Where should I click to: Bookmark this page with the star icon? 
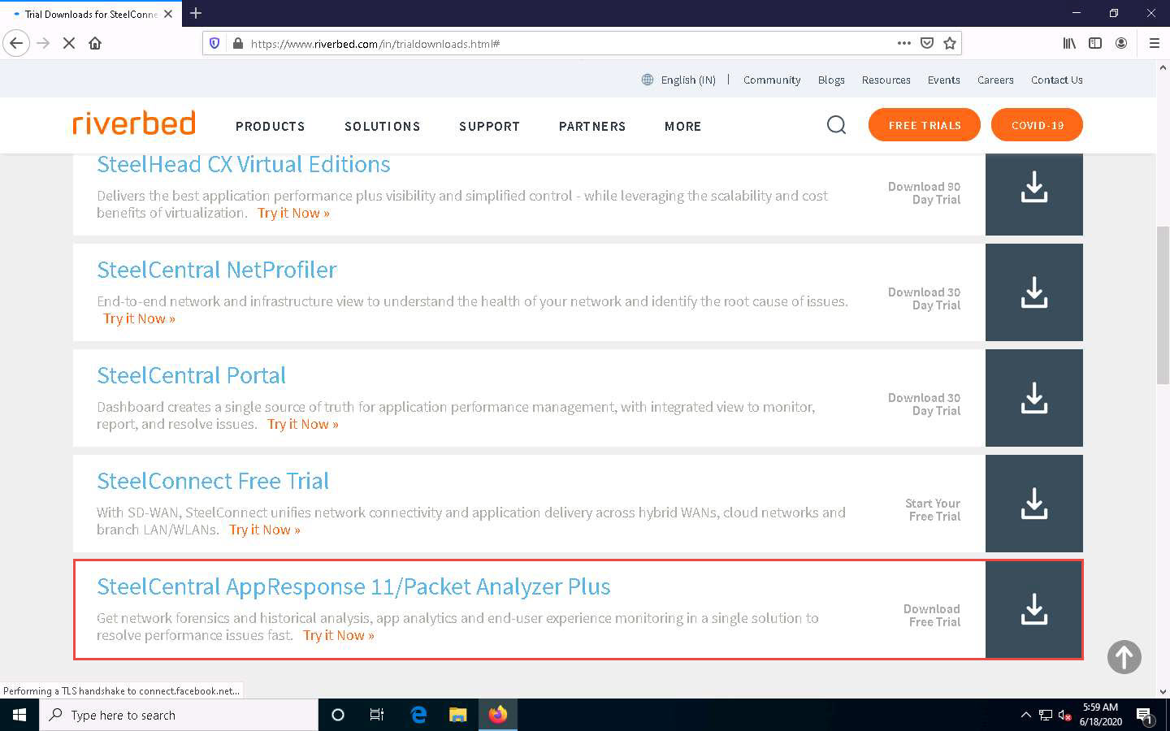click(x=950, y=43)
